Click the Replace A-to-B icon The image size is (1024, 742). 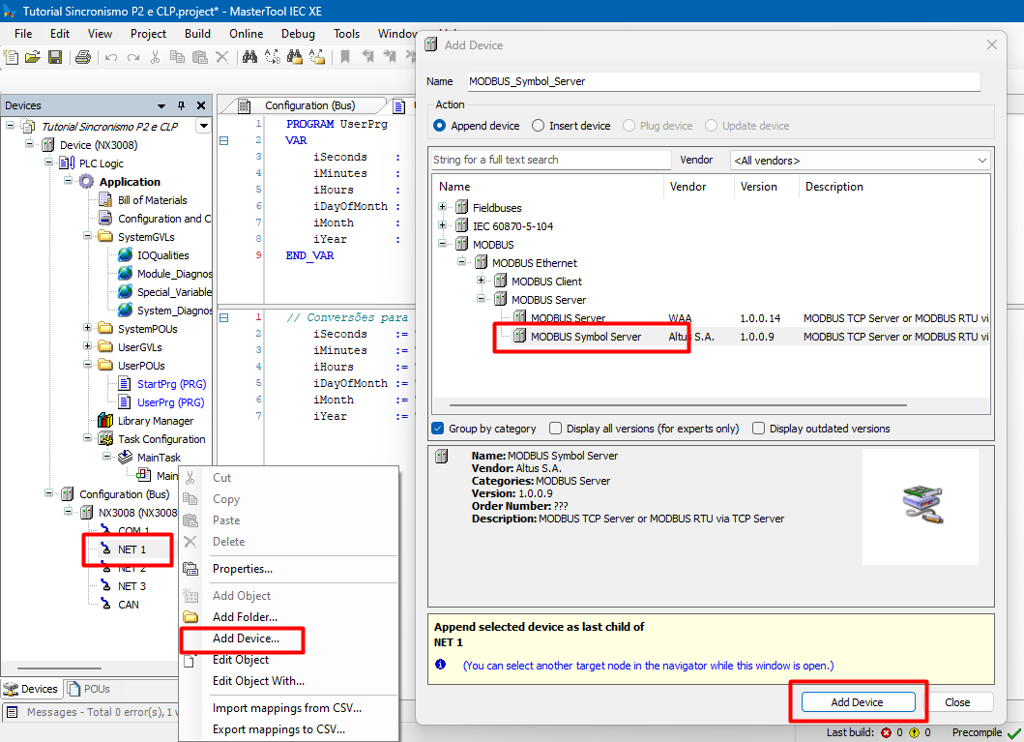coord(273,57)
